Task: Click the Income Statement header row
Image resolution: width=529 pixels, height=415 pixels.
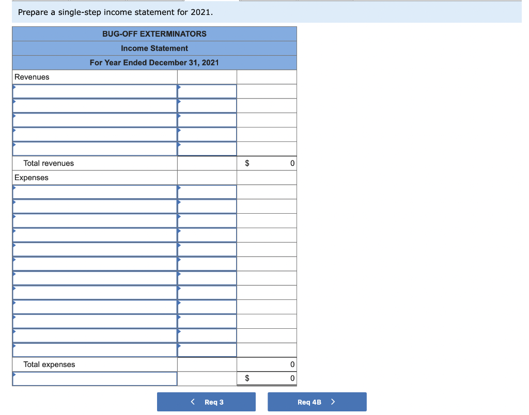Action: click(154, 48)
